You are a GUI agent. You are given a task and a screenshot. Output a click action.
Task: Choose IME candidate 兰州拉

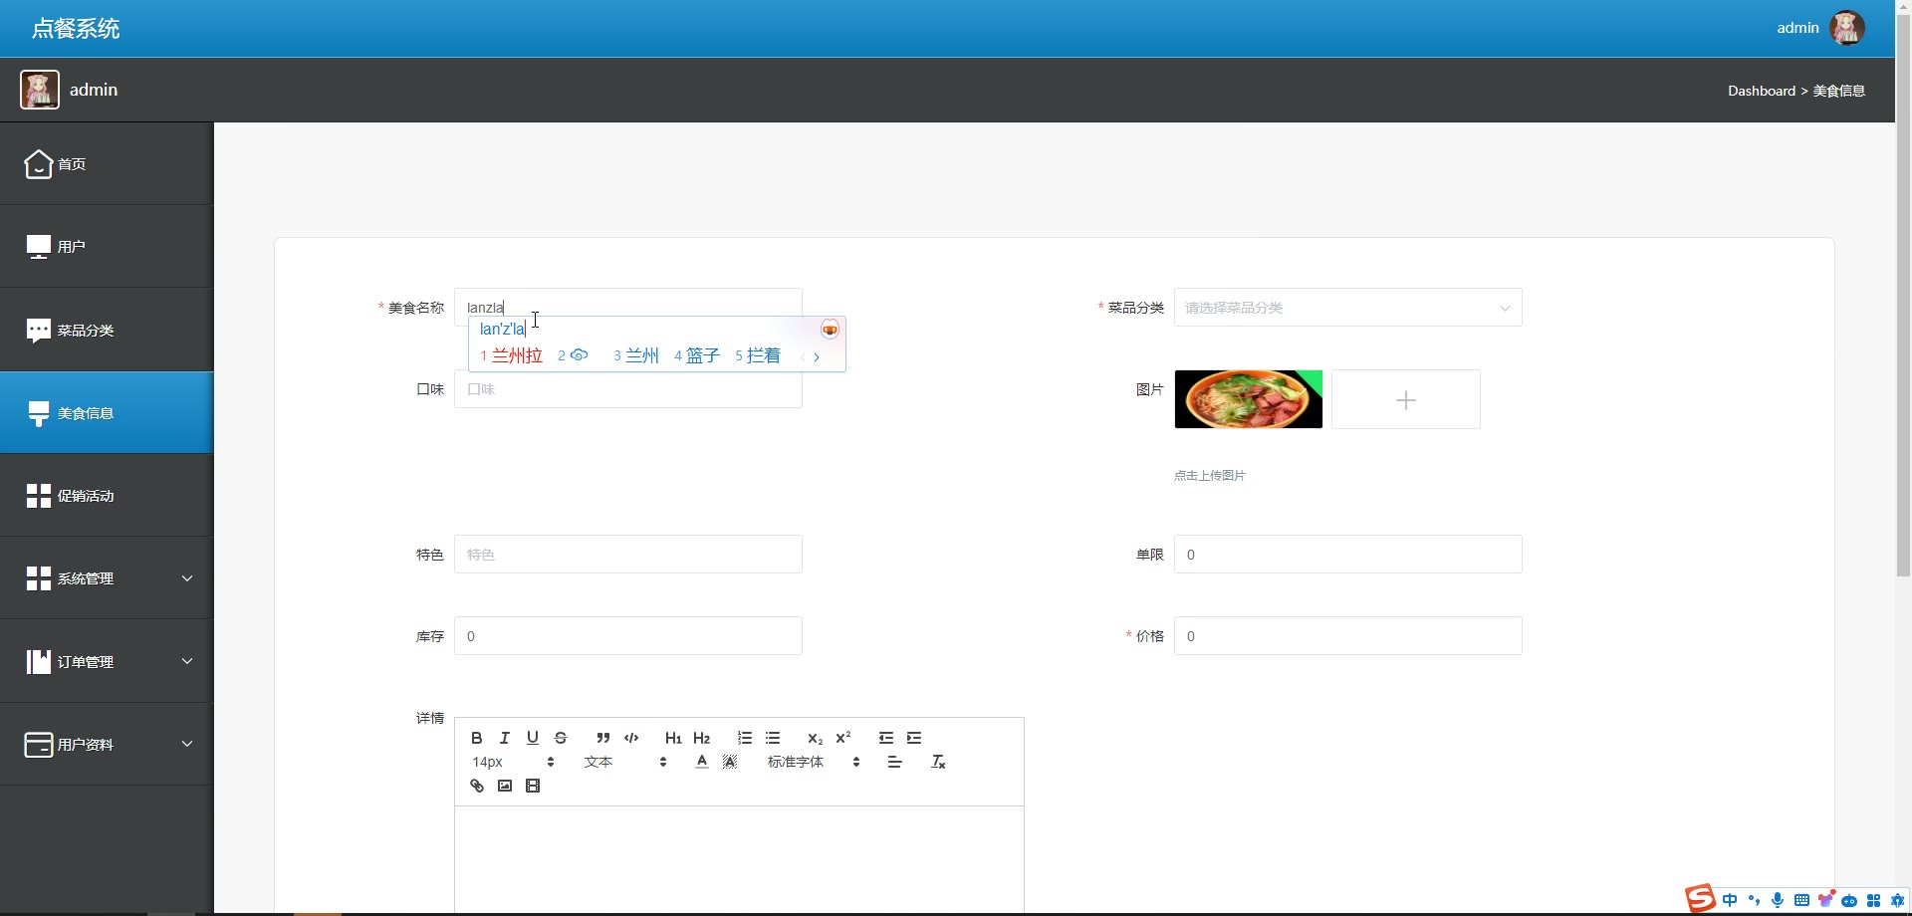click(511, 355)
